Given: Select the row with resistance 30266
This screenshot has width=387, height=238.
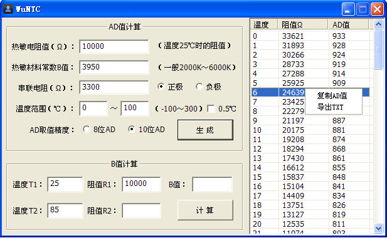Looking at the screenshot, I should click(x=310, y=54).
